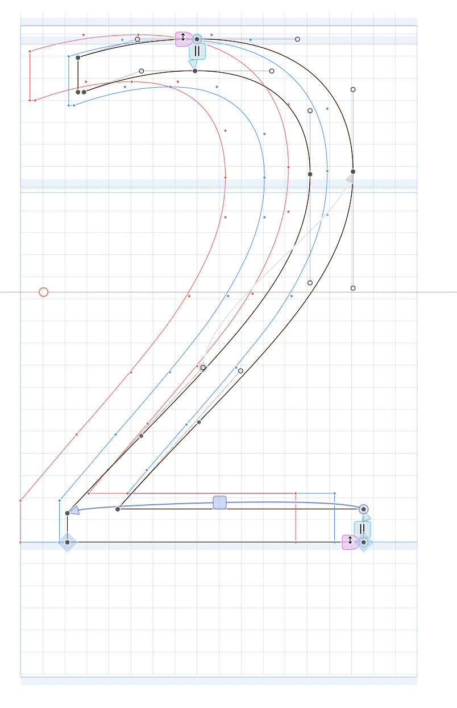Click the top inner curve node below stem hint
The width and height of the screenshot is (457, 708).
point(195,71)
